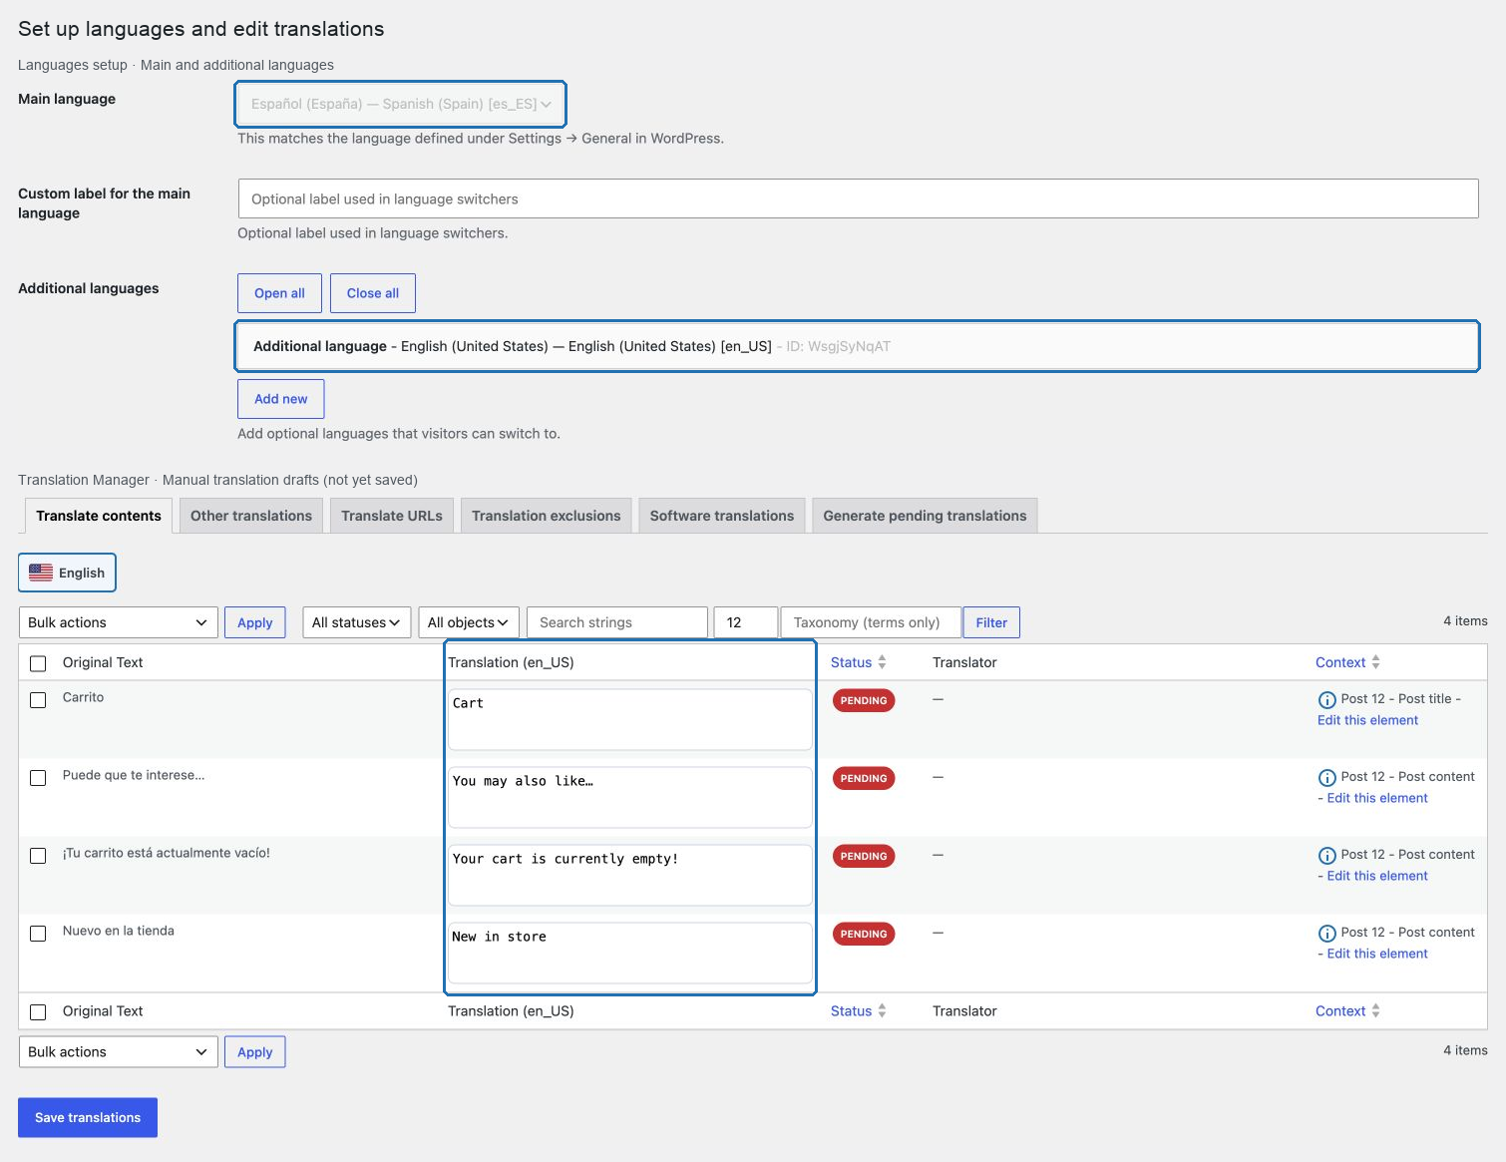The height and width of the screenshot is (1162, 1506).
Task: Click the Add new language button
Action: tap(281, 399)
